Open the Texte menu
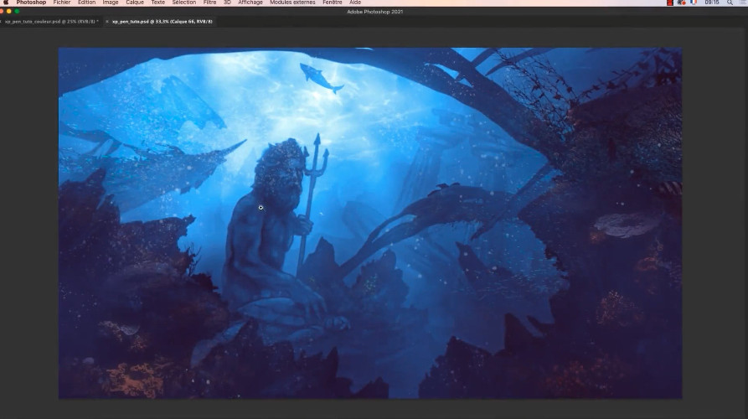 pos(158,3)
